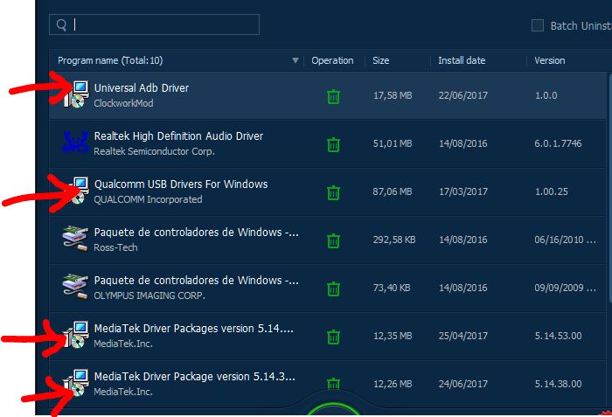The height and width of the screenshot is (417, 612).
Task: Click the 09/09/2009 version cell
Action: click(x=565, y=288)
